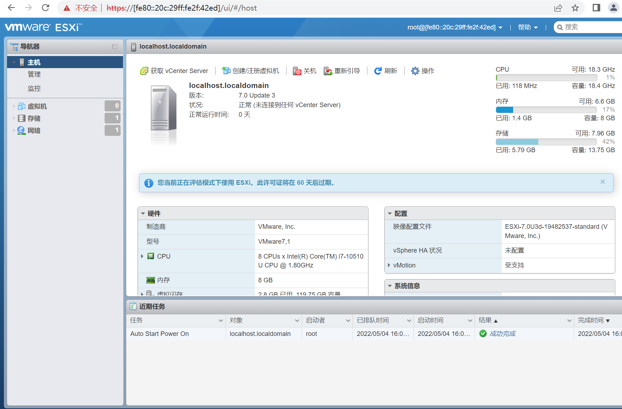Click the Virtual Machines icon in navigator

tap(22, 106)
